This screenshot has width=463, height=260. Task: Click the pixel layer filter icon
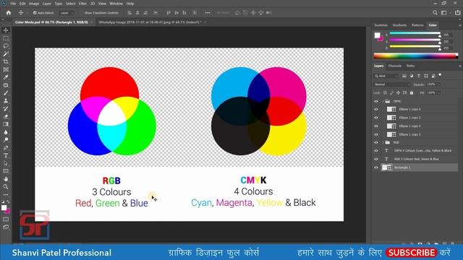point(404,76)
